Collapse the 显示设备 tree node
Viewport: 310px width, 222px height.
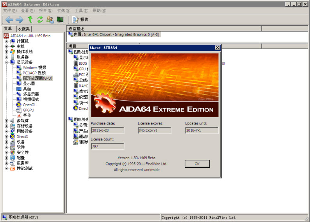point(6,62)
